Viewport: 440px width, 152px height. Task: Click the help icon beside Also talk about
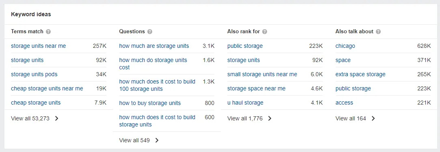click(x=378, y=32)
